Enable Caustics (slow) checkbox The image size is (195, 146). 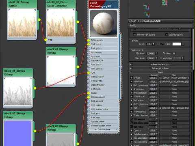[167, 34]
